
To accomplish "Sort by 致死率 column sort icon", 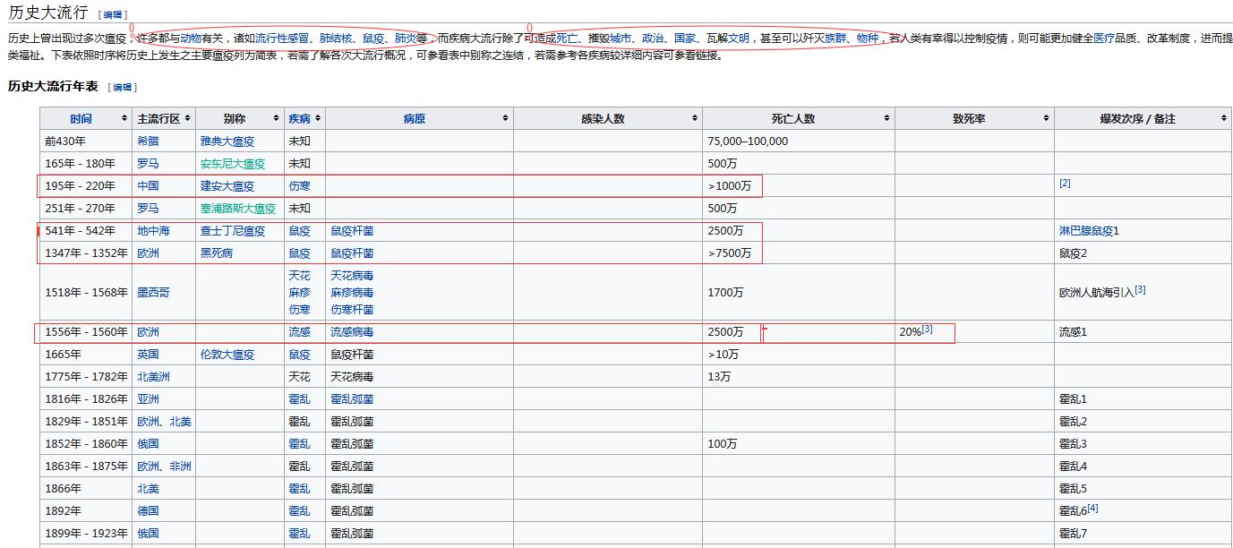I will 1046,119.
